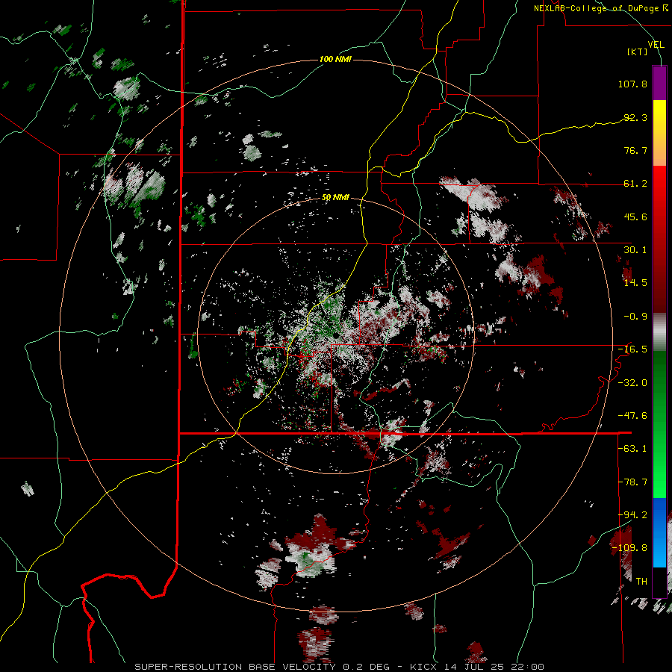This screenshot has width=672, height=672.
Task: Click the blue segment of the color bar
Action: (659, 532)
